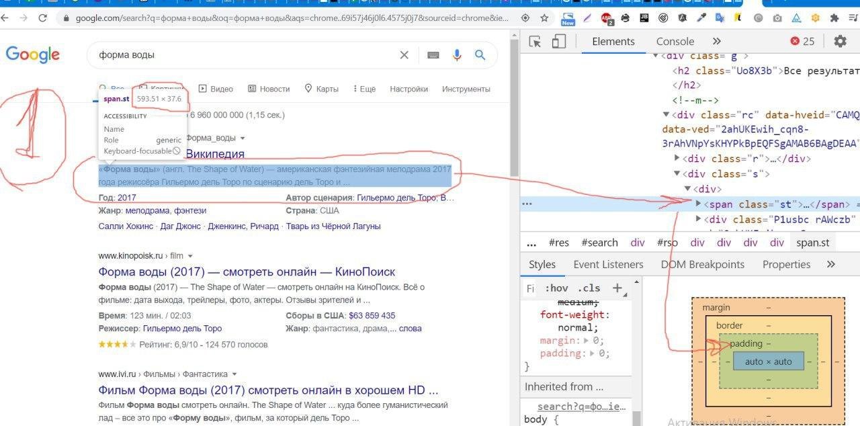Click the target icon in the address bar

point(525,18)
